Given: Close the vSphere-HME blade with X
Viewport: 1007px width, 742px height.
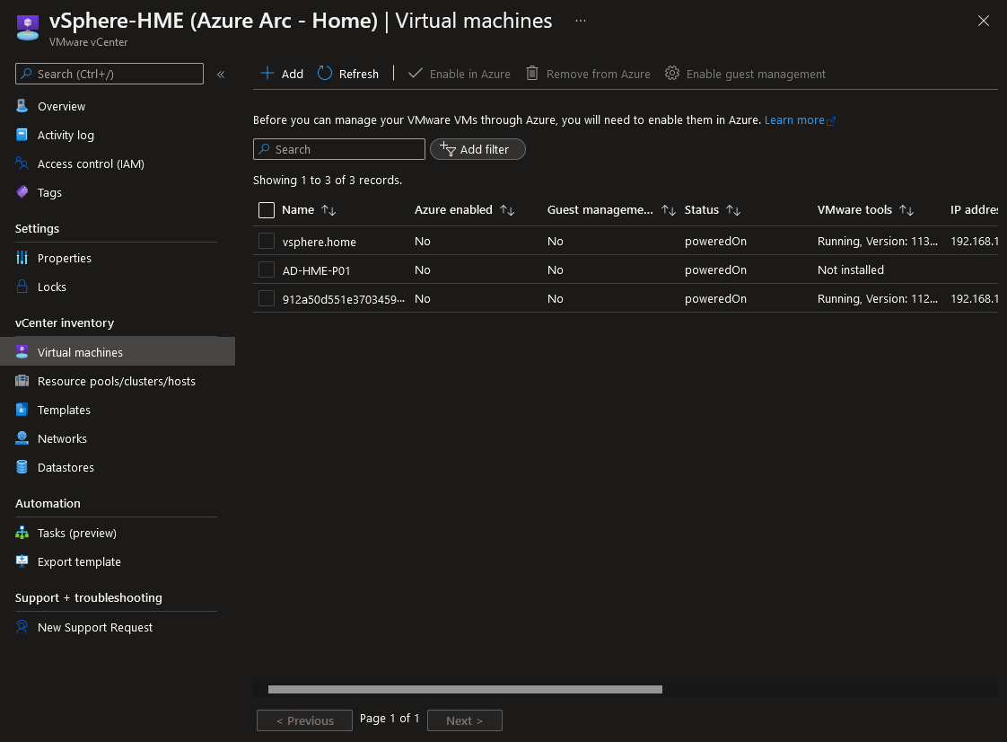Looking at the screenshot, I should pyautogui.click(x=984, y=21).
